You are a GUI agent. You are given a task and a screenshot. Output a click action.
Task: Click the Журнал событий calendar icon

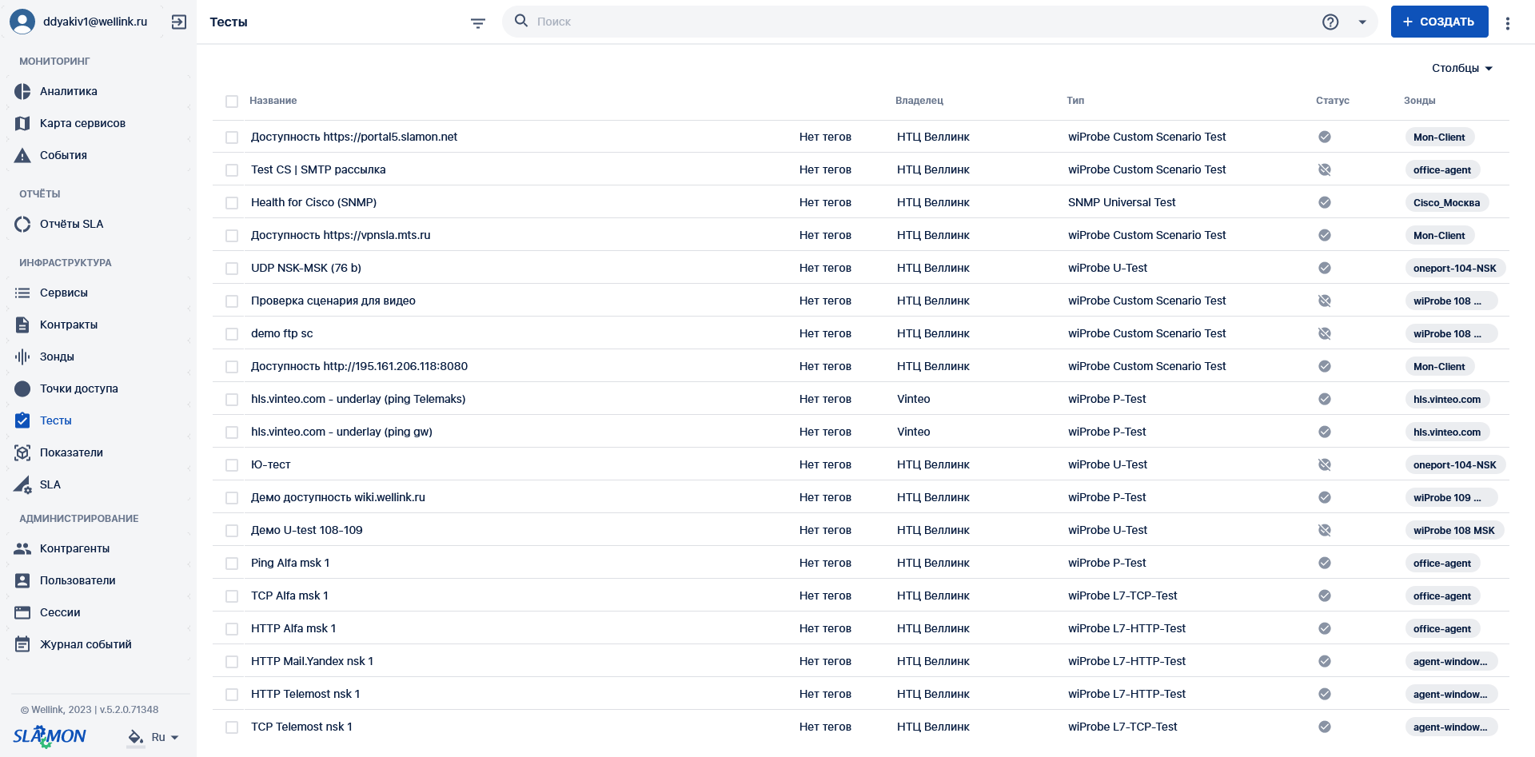click(x=22, y=644)
